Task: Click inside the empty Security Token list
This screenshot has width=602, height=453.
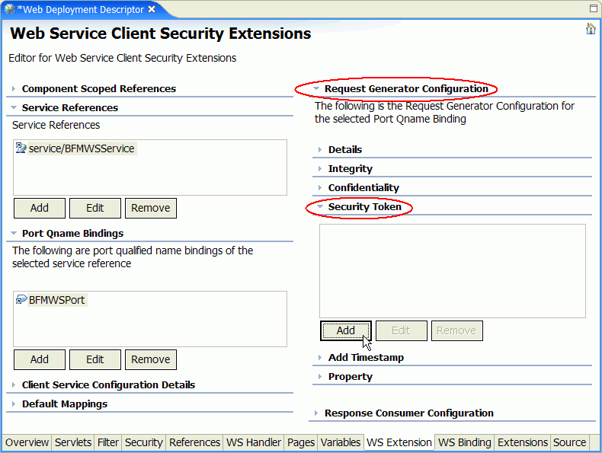Action: (453, 271)
